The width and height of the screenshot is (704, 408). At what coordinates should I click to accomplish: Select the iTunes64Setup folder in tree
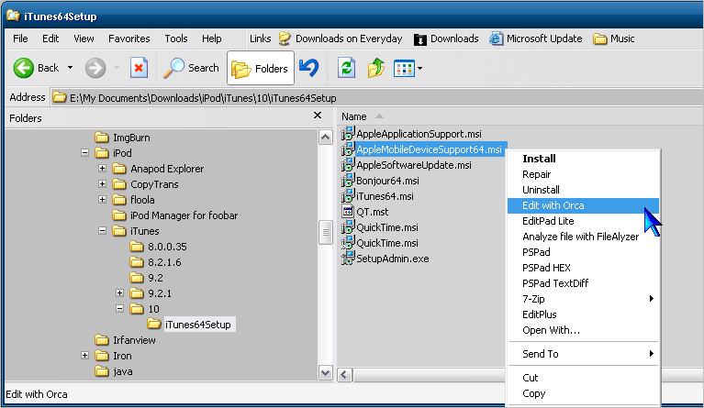pyautogui.click(x=189, y=325)
